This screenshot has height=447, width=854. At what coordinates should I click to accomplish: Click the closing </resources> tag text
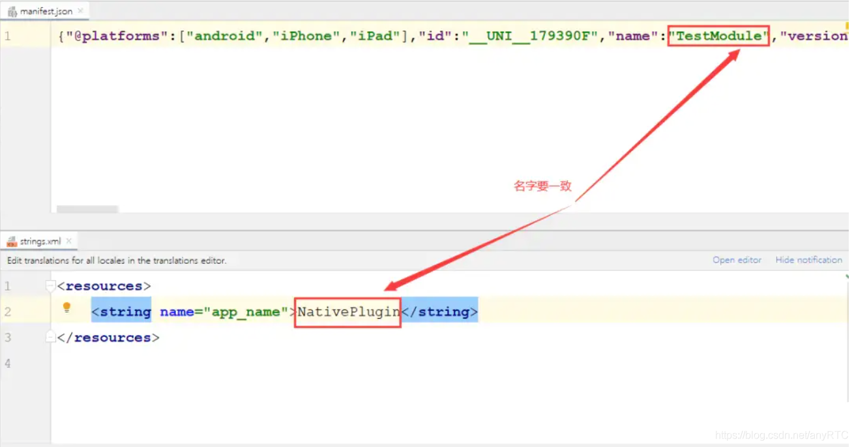(x=108, y=338)
